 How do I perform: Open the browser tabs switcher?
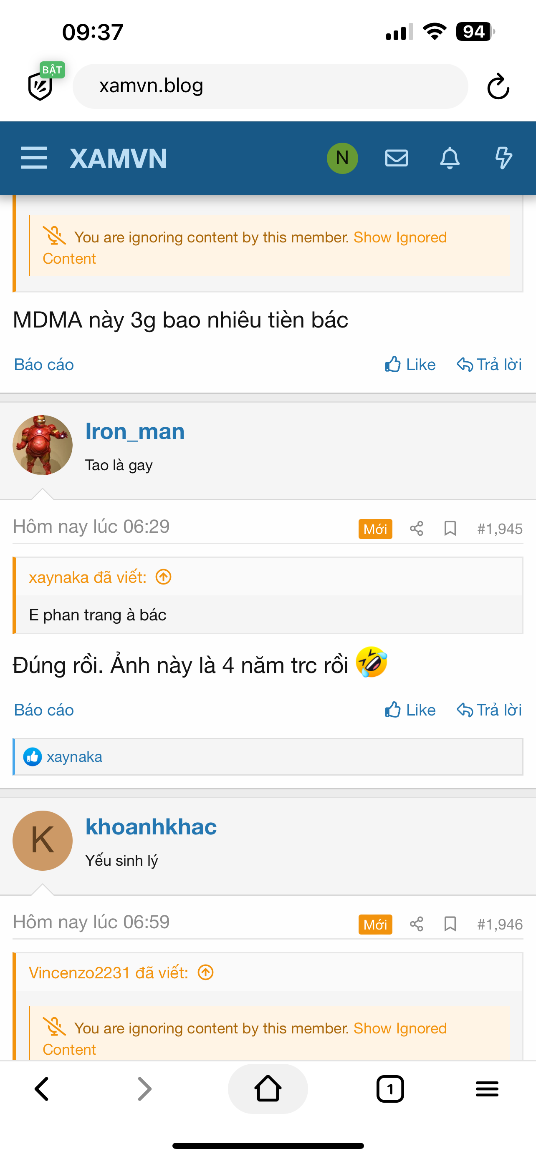click(x=390, y=1089)
